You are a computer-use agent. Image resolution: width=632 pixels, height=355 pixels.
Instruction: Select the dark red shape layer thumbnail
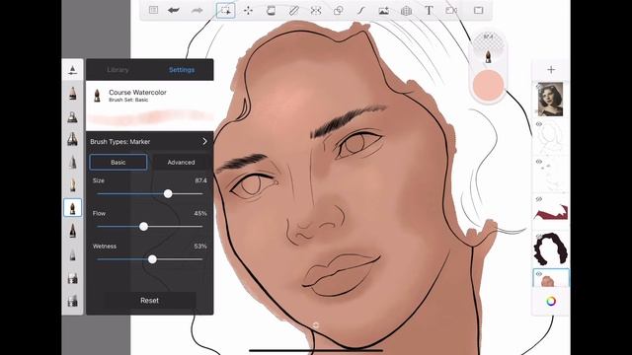click(551, 212)
